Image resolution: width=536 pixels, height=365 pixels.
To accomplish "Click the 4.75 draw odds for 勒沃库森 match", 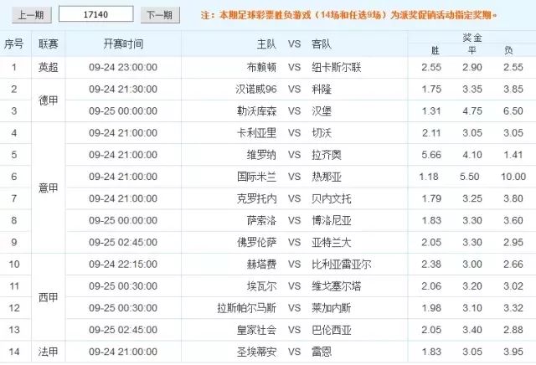I will click(472, 111).
